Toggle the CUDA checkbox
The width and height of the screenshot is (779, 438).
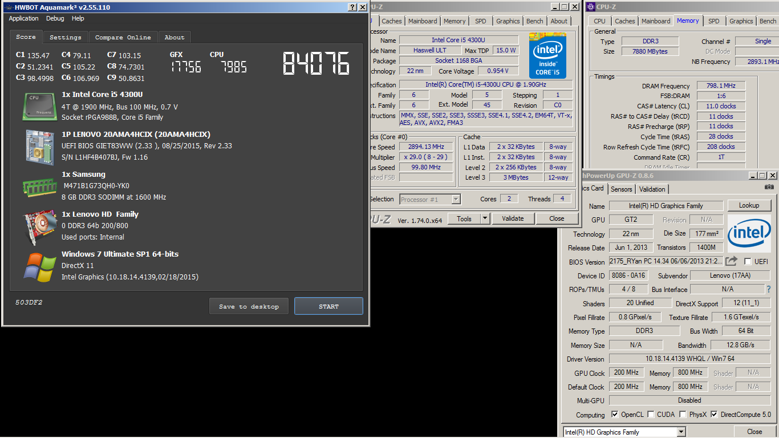click(652, 415)
